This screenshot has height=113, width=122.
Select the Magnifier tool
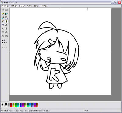tap(6, 18)
